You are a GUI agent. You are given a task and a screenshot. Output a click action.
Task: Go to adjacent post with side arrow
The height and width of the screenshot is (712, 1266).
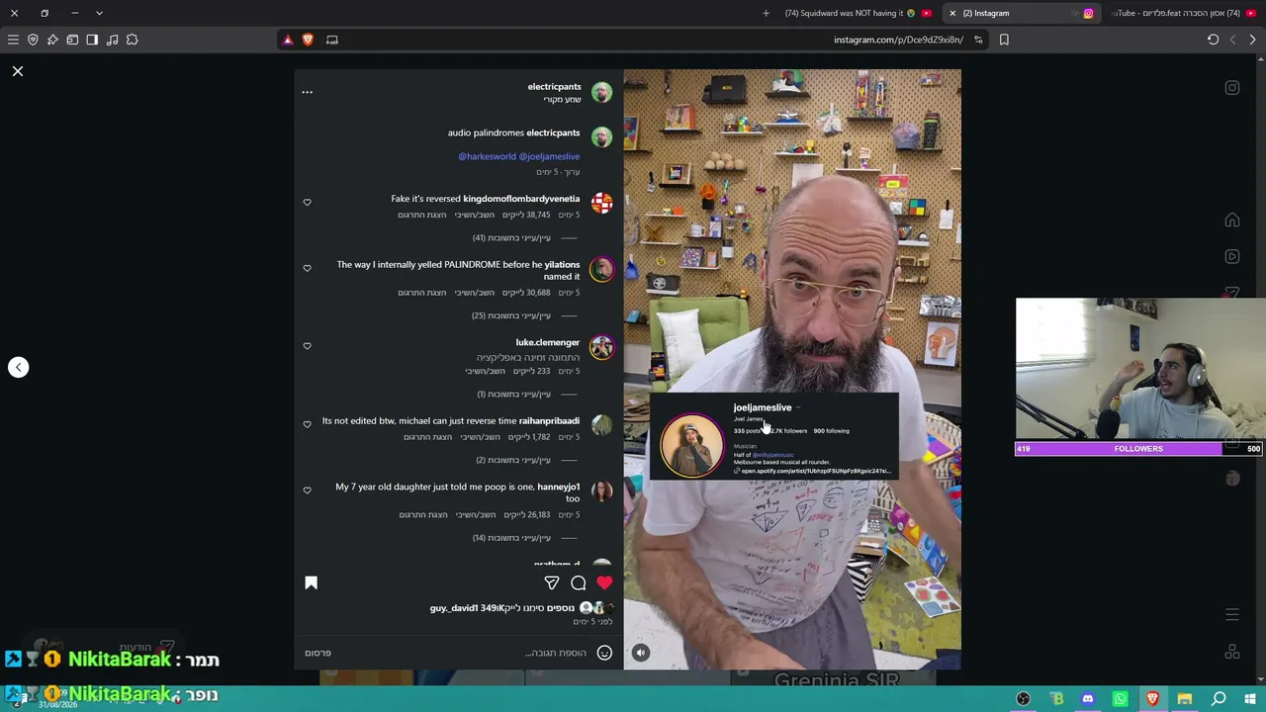point(18,367)
